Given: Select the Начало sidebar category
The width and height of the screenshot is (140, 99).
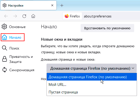Looking at the screenshot, I should point(13,37).
